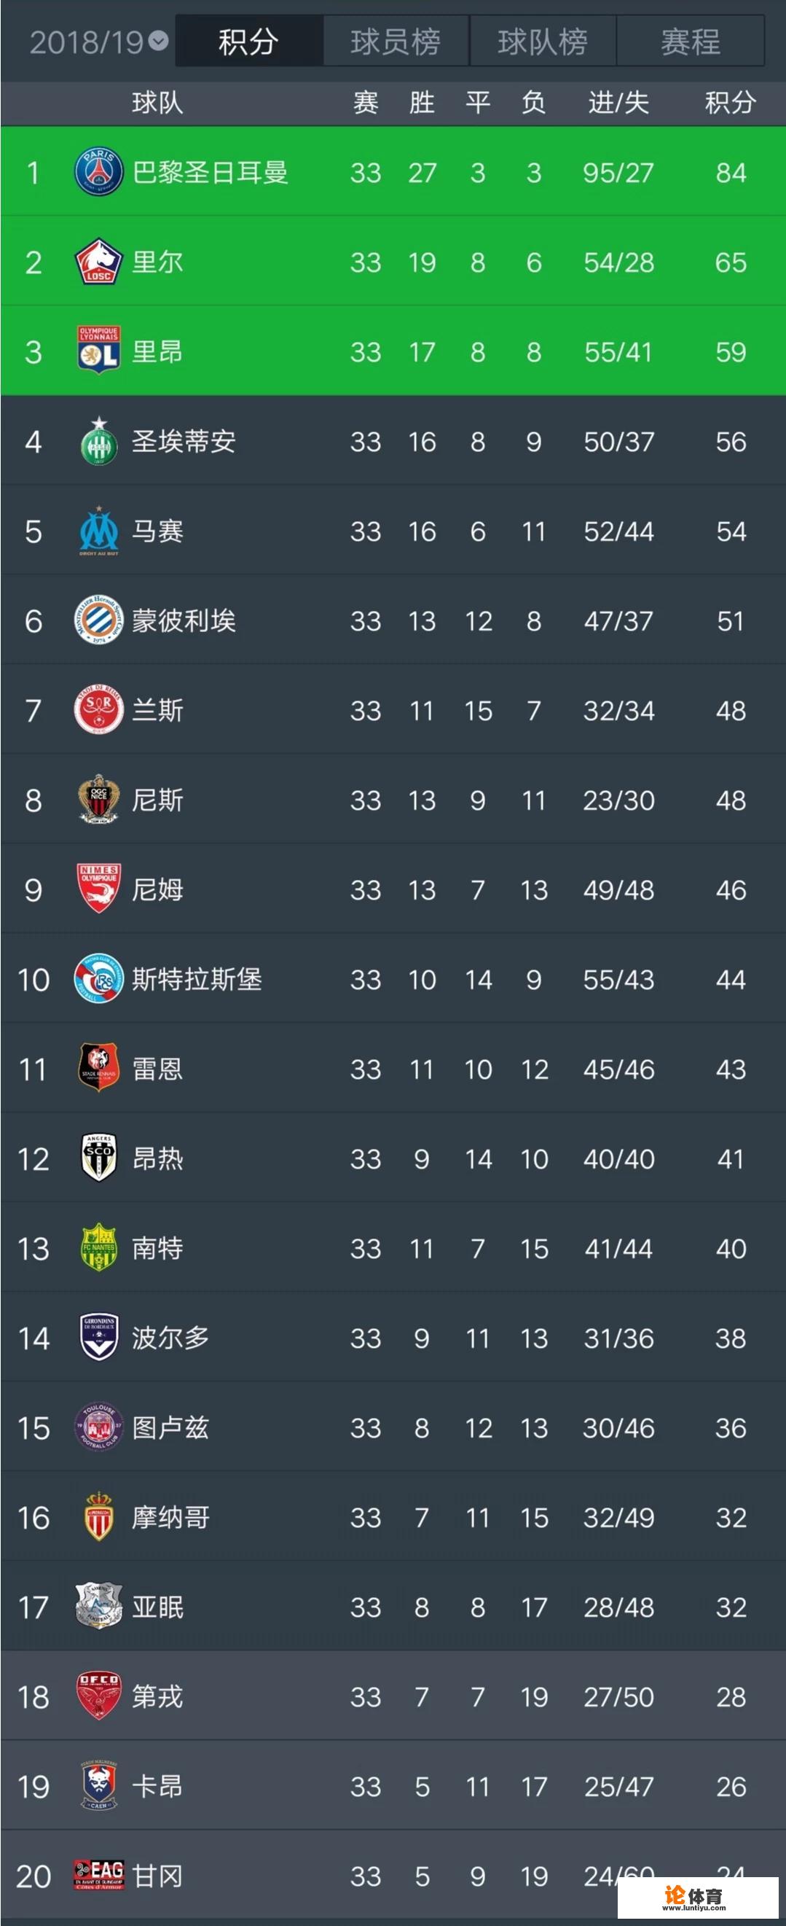Click the AS Monaco crest
786x1926 pixels.
[x=98, y=1516]
